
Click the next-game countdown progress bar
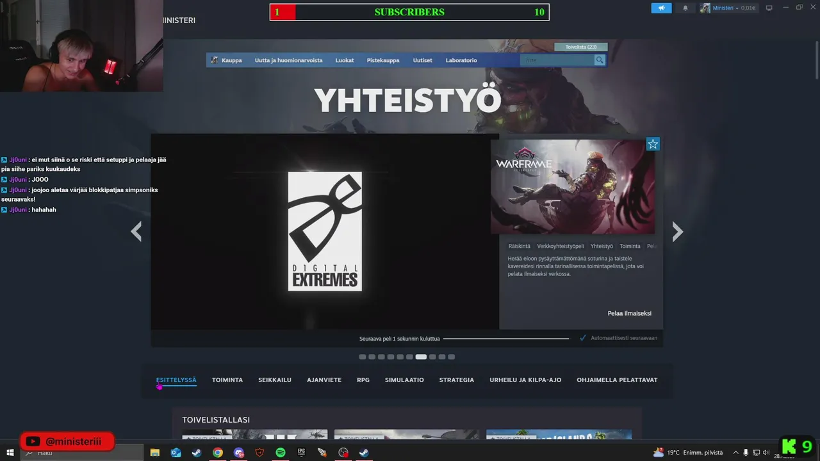pyautogui.click(x=506, y=338)
